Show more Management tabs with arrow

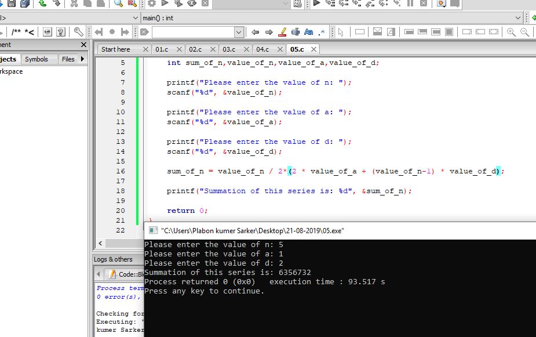point(82,59)
